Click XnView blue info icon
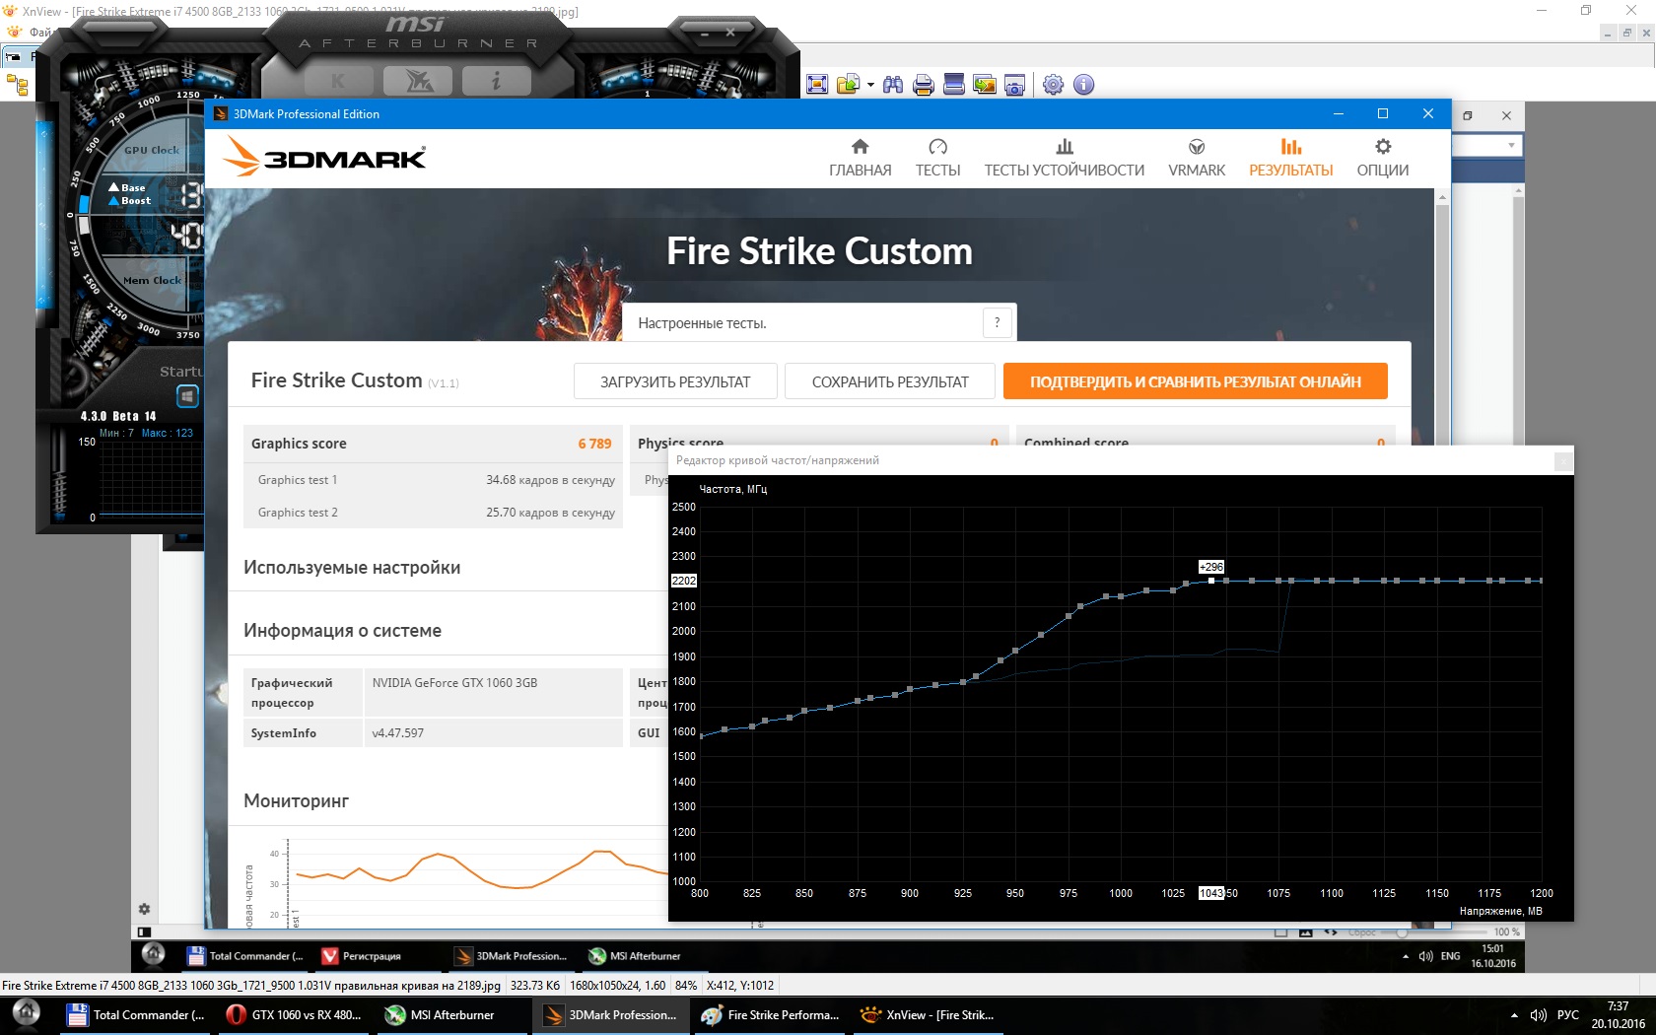 [x=1083, y=85]
